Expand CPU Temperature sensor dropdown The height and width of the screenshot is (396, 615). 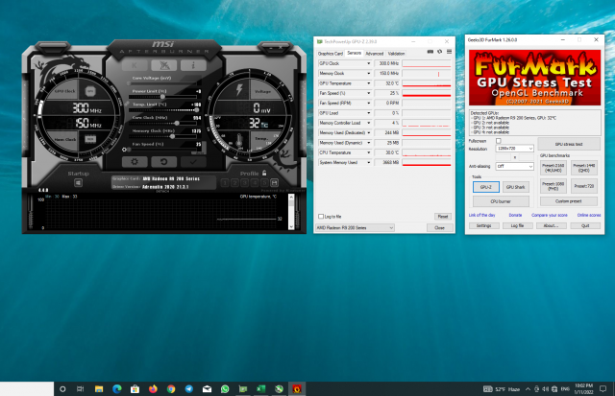[368, 152]
